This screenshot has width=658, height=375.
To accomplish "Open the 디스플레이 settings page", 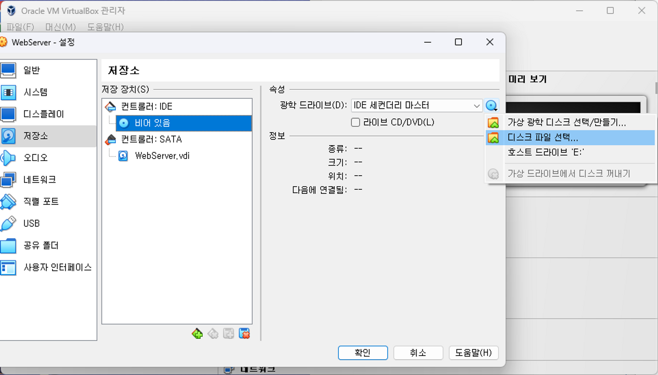I will pos(44,114).
